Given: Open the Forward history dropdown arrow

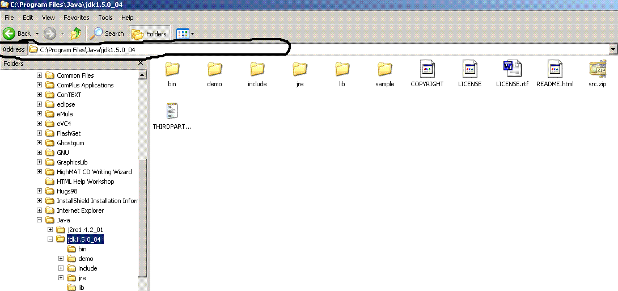Looking at the screenshot, I should [63, 34].
